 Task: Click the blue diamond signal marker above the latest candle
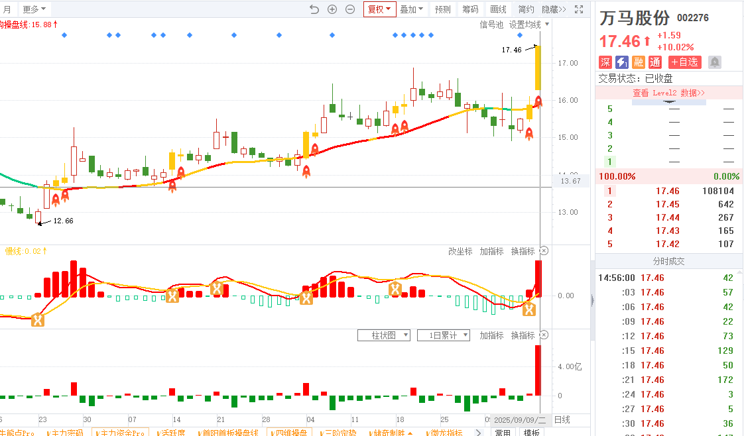(x=520, y=35)
